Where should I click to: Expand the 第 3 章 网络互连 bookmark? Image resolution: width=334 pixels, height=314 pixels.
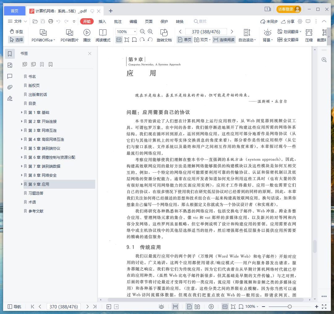pos(22,130)
